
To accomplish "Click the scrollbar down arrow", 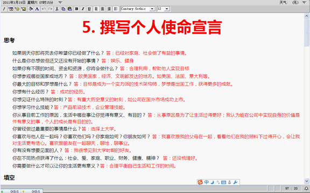I will click(x=307, y=181).
